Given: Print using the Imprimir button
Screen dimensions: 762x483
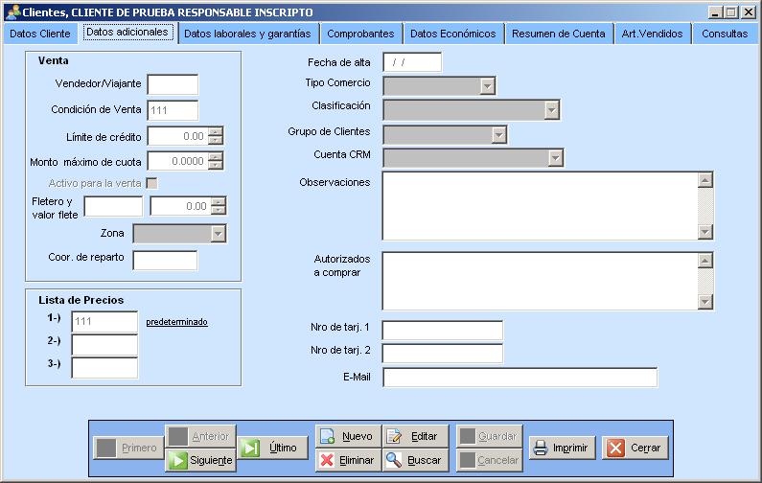Looking at the screenshot, I should [563, 448].
